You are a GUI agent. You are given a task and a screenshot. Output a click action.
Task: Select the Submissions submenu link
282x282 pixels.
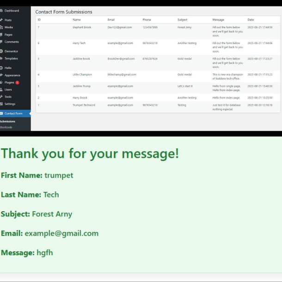(x=7, y=122)
